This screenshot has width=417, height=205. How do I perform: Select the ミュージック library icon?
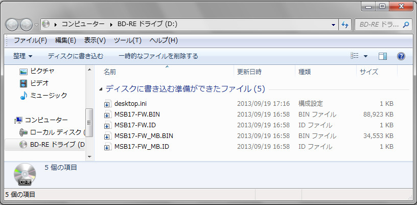click(24, 95)
